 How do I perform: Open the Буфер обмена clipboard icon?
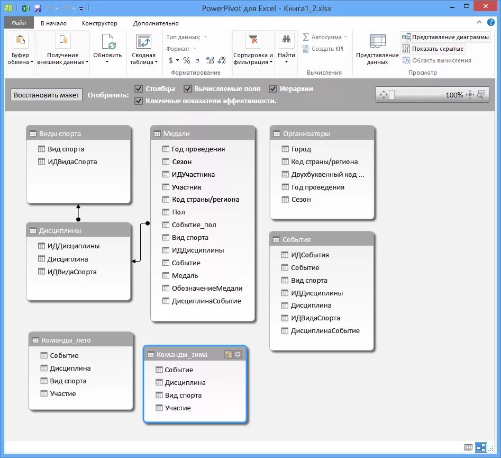[x=20, y=40]
